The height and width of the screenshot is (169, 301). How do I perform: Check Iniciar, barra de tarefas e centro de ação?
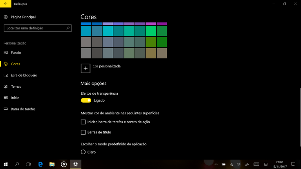83,122
